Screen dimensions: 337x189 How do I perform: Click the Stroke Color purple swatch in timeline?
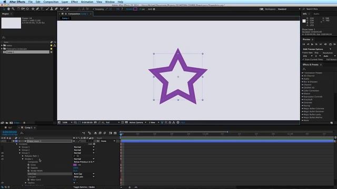pyautogui.click(x=75, y=165)
